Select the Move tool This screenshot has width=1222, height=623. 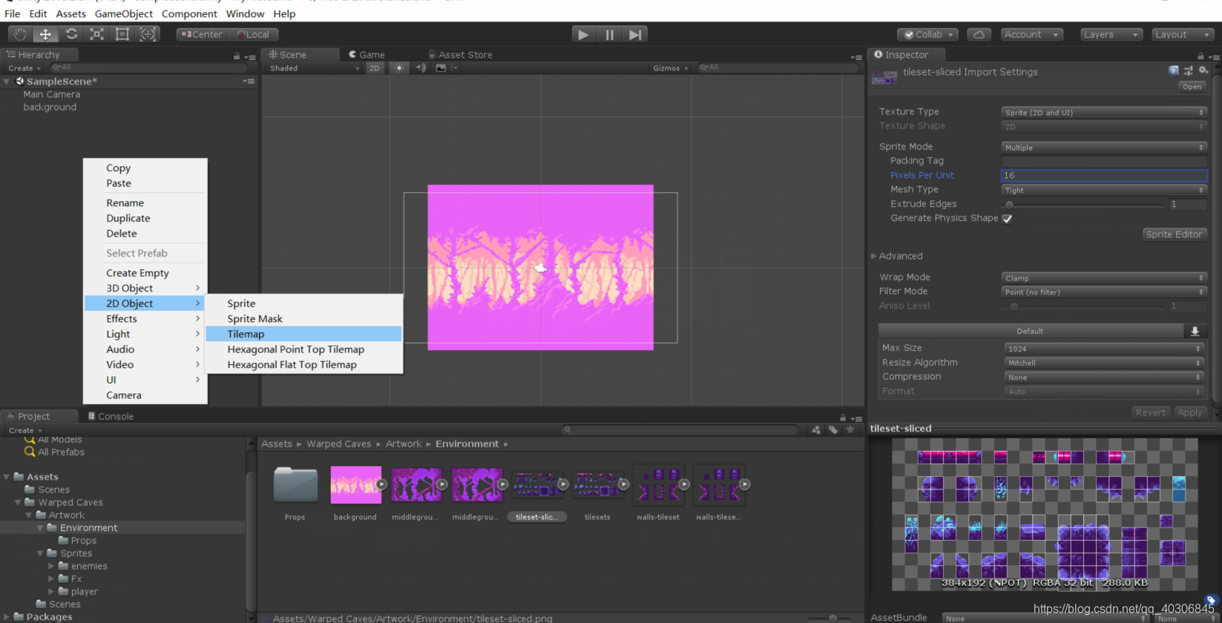[x=45, y=34]
